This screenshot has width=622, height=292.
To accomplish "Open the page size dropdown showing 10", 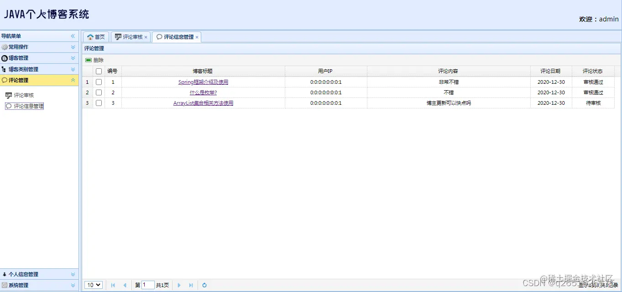I will (x=94, y=285).
